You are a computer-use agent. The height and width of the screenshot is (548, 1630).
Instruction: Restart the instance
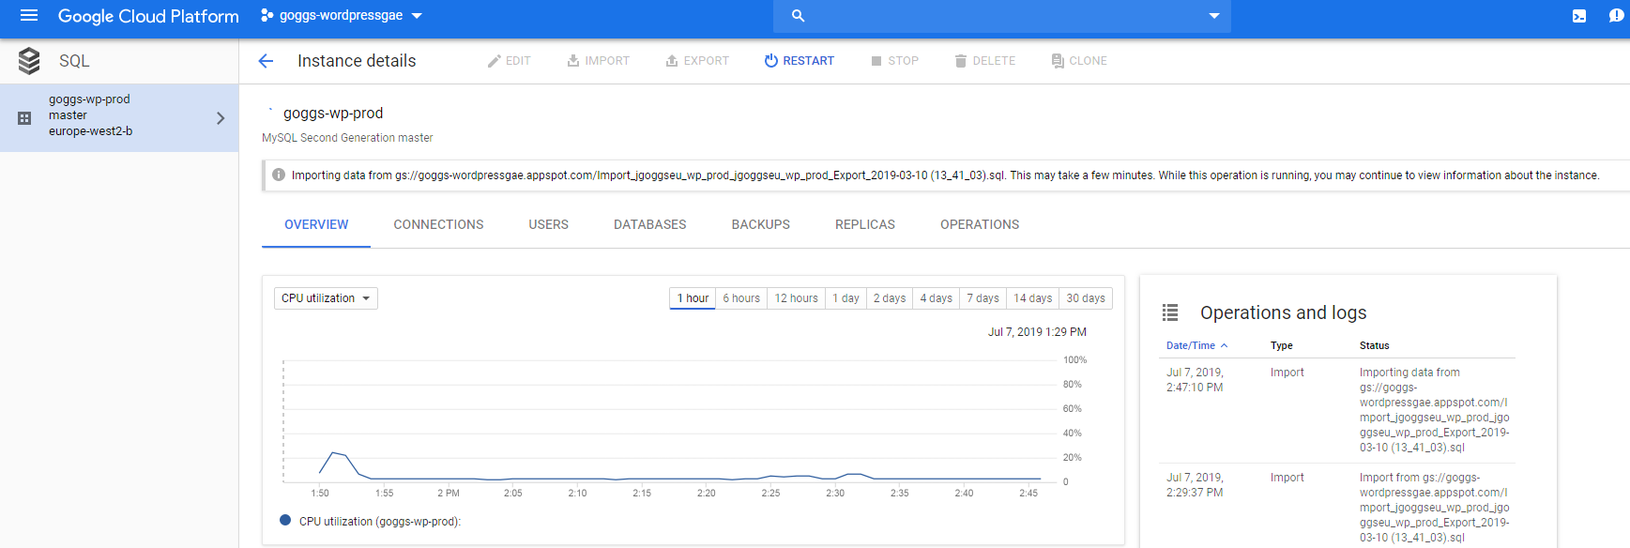[799, 61]
